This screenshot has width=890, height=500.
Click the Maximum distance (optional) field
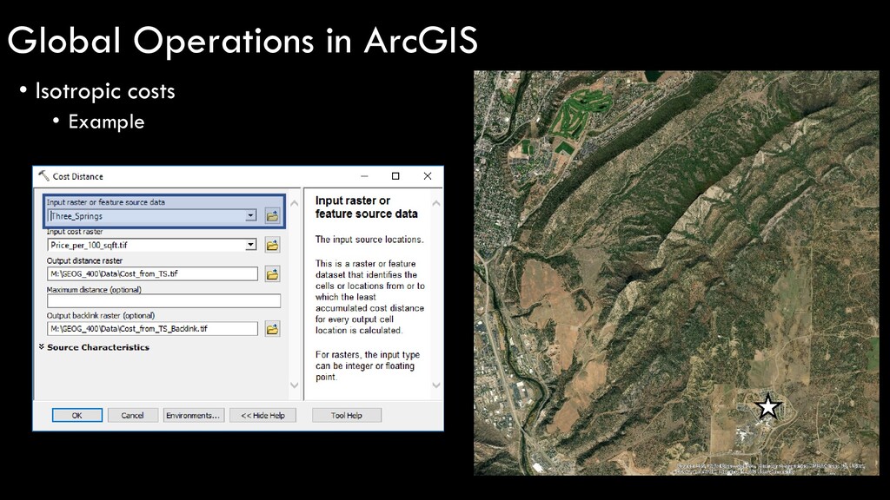coord(164,300)
